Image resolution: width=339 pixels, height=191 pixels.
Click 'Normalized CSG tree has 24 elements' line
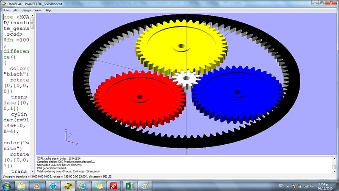coord(59,165)
